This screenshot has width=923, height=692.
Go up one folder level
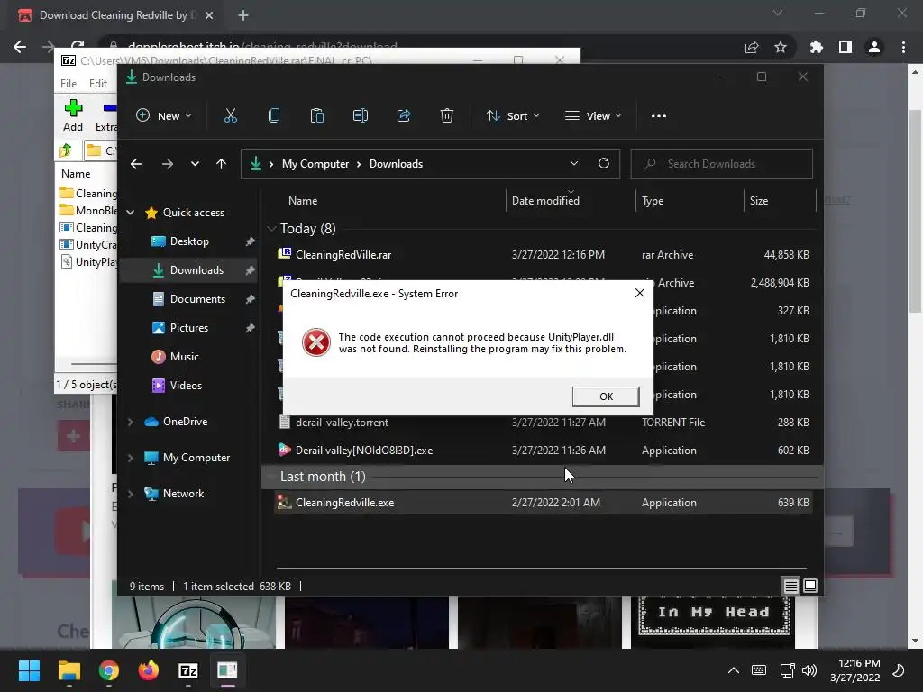pos(222,164)
